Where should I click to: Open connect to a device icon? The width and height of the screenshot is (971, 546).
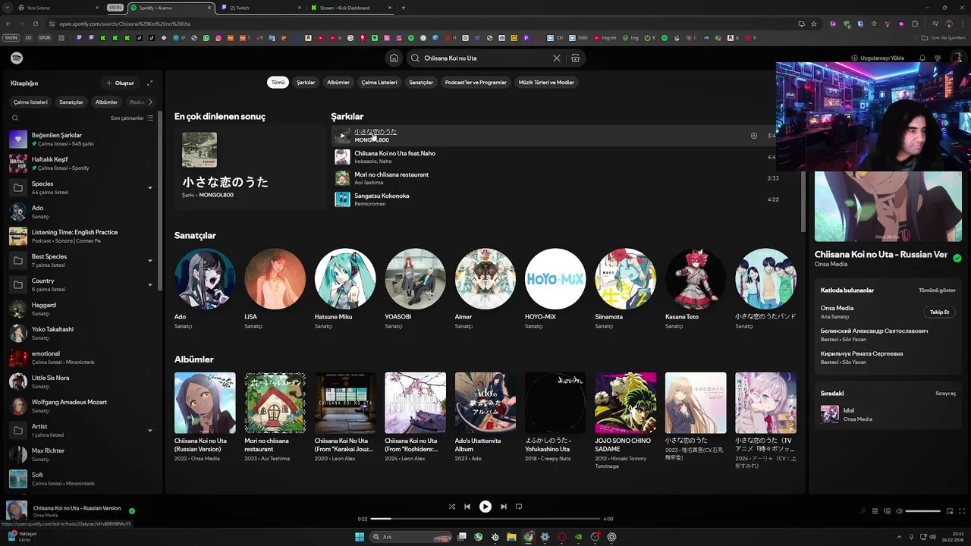click(887, 511)
